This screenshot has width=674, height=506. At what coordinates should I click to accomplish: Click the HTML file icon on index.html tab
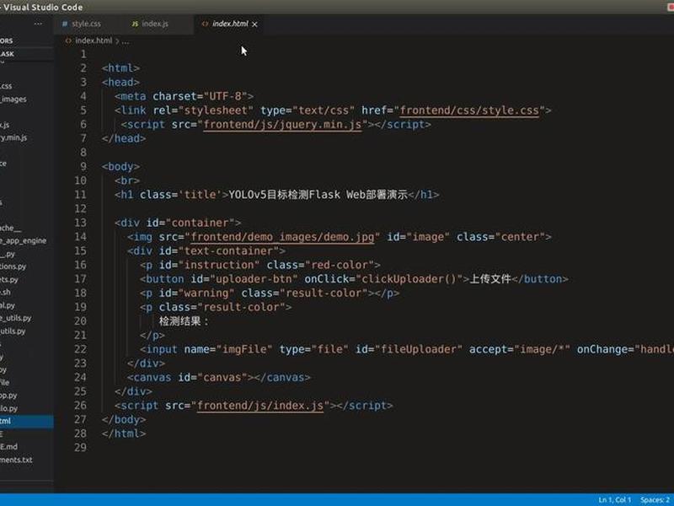(x=205, y=24)
